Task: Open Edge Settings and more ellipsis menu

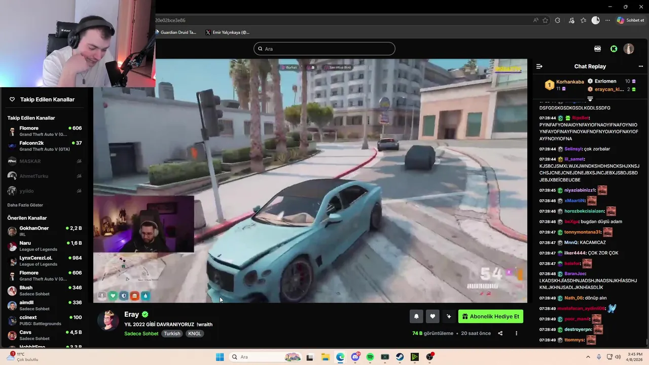Action: point(607,20)
